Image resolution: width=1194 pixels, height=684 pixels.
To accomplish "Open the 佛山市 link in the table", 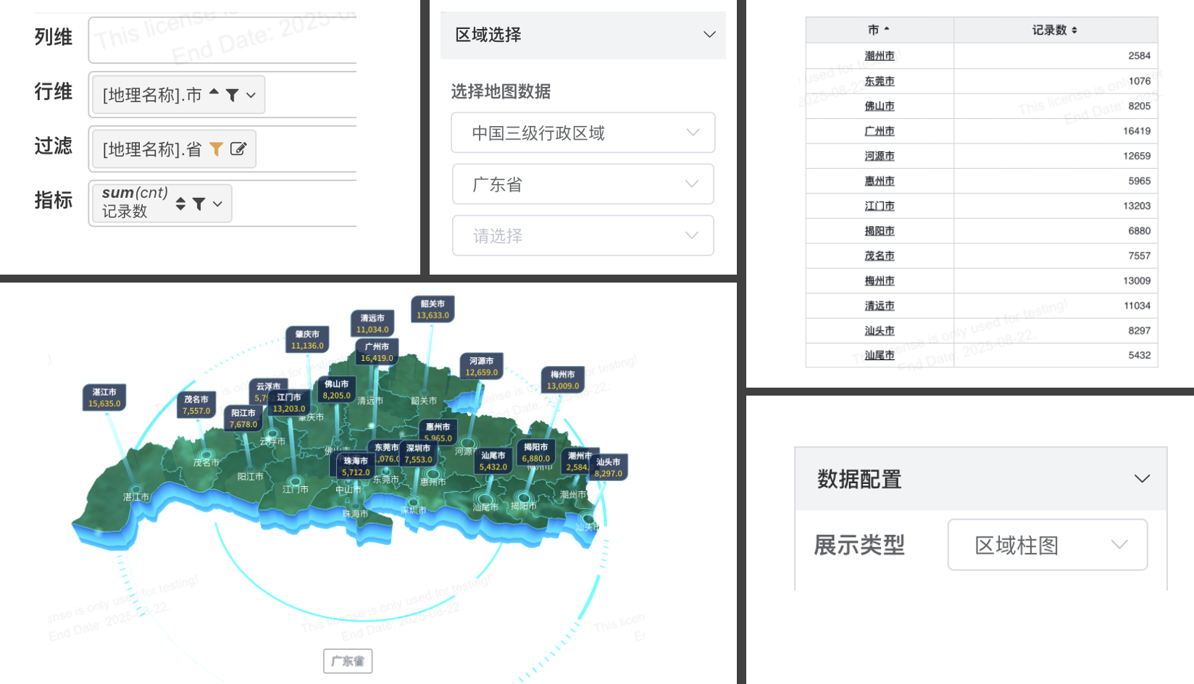I will coord(880,106).
